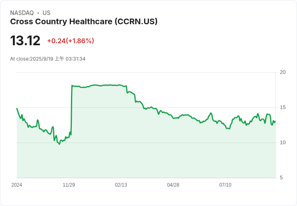This screenshot has height=206, width=297.
Task: Click the sharp vertical price jump near 11/29
Action: click(x=71, y=110)
